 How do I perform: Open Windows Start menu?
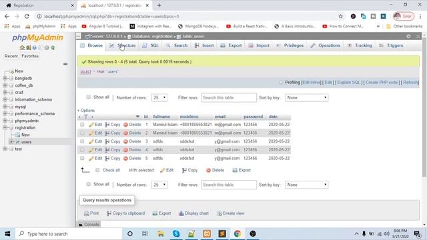point(7,234)
